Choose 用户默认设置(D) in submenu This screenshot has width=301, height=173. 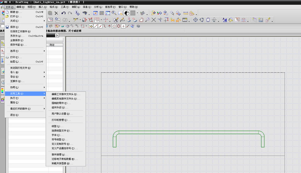[x=65, y=114]
